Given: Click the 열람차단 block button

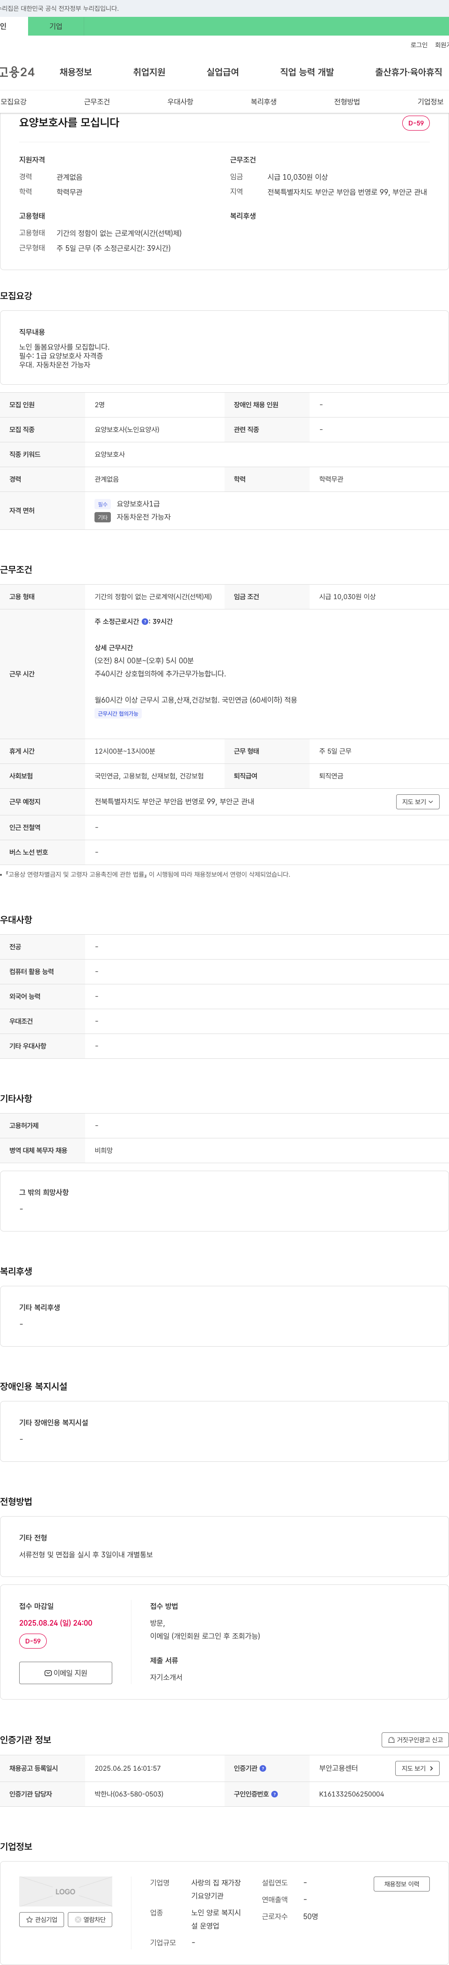Looking at the screenshot, I should click(x=90, y=1919).
